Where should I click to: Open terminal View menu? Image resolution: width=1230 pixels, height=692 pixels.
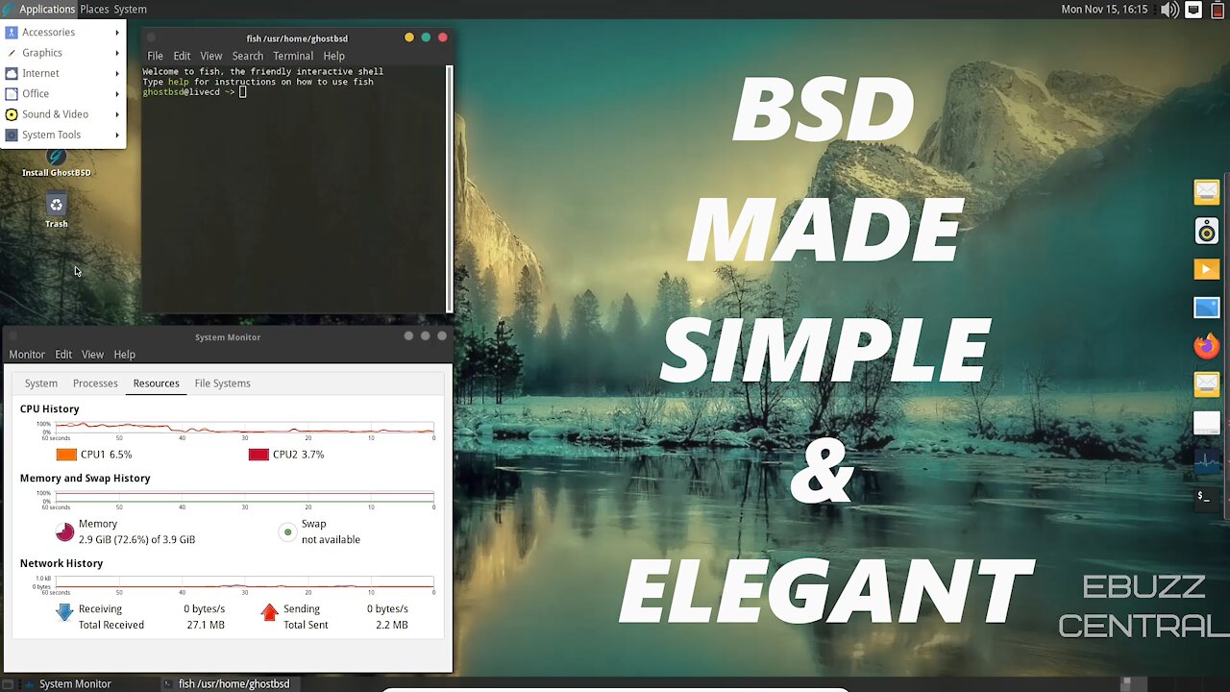(211, 56)
